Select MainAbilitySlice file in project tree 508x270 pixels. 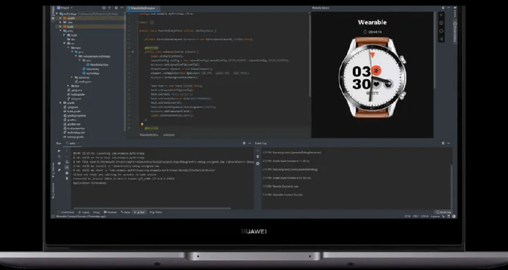[97, 65]
